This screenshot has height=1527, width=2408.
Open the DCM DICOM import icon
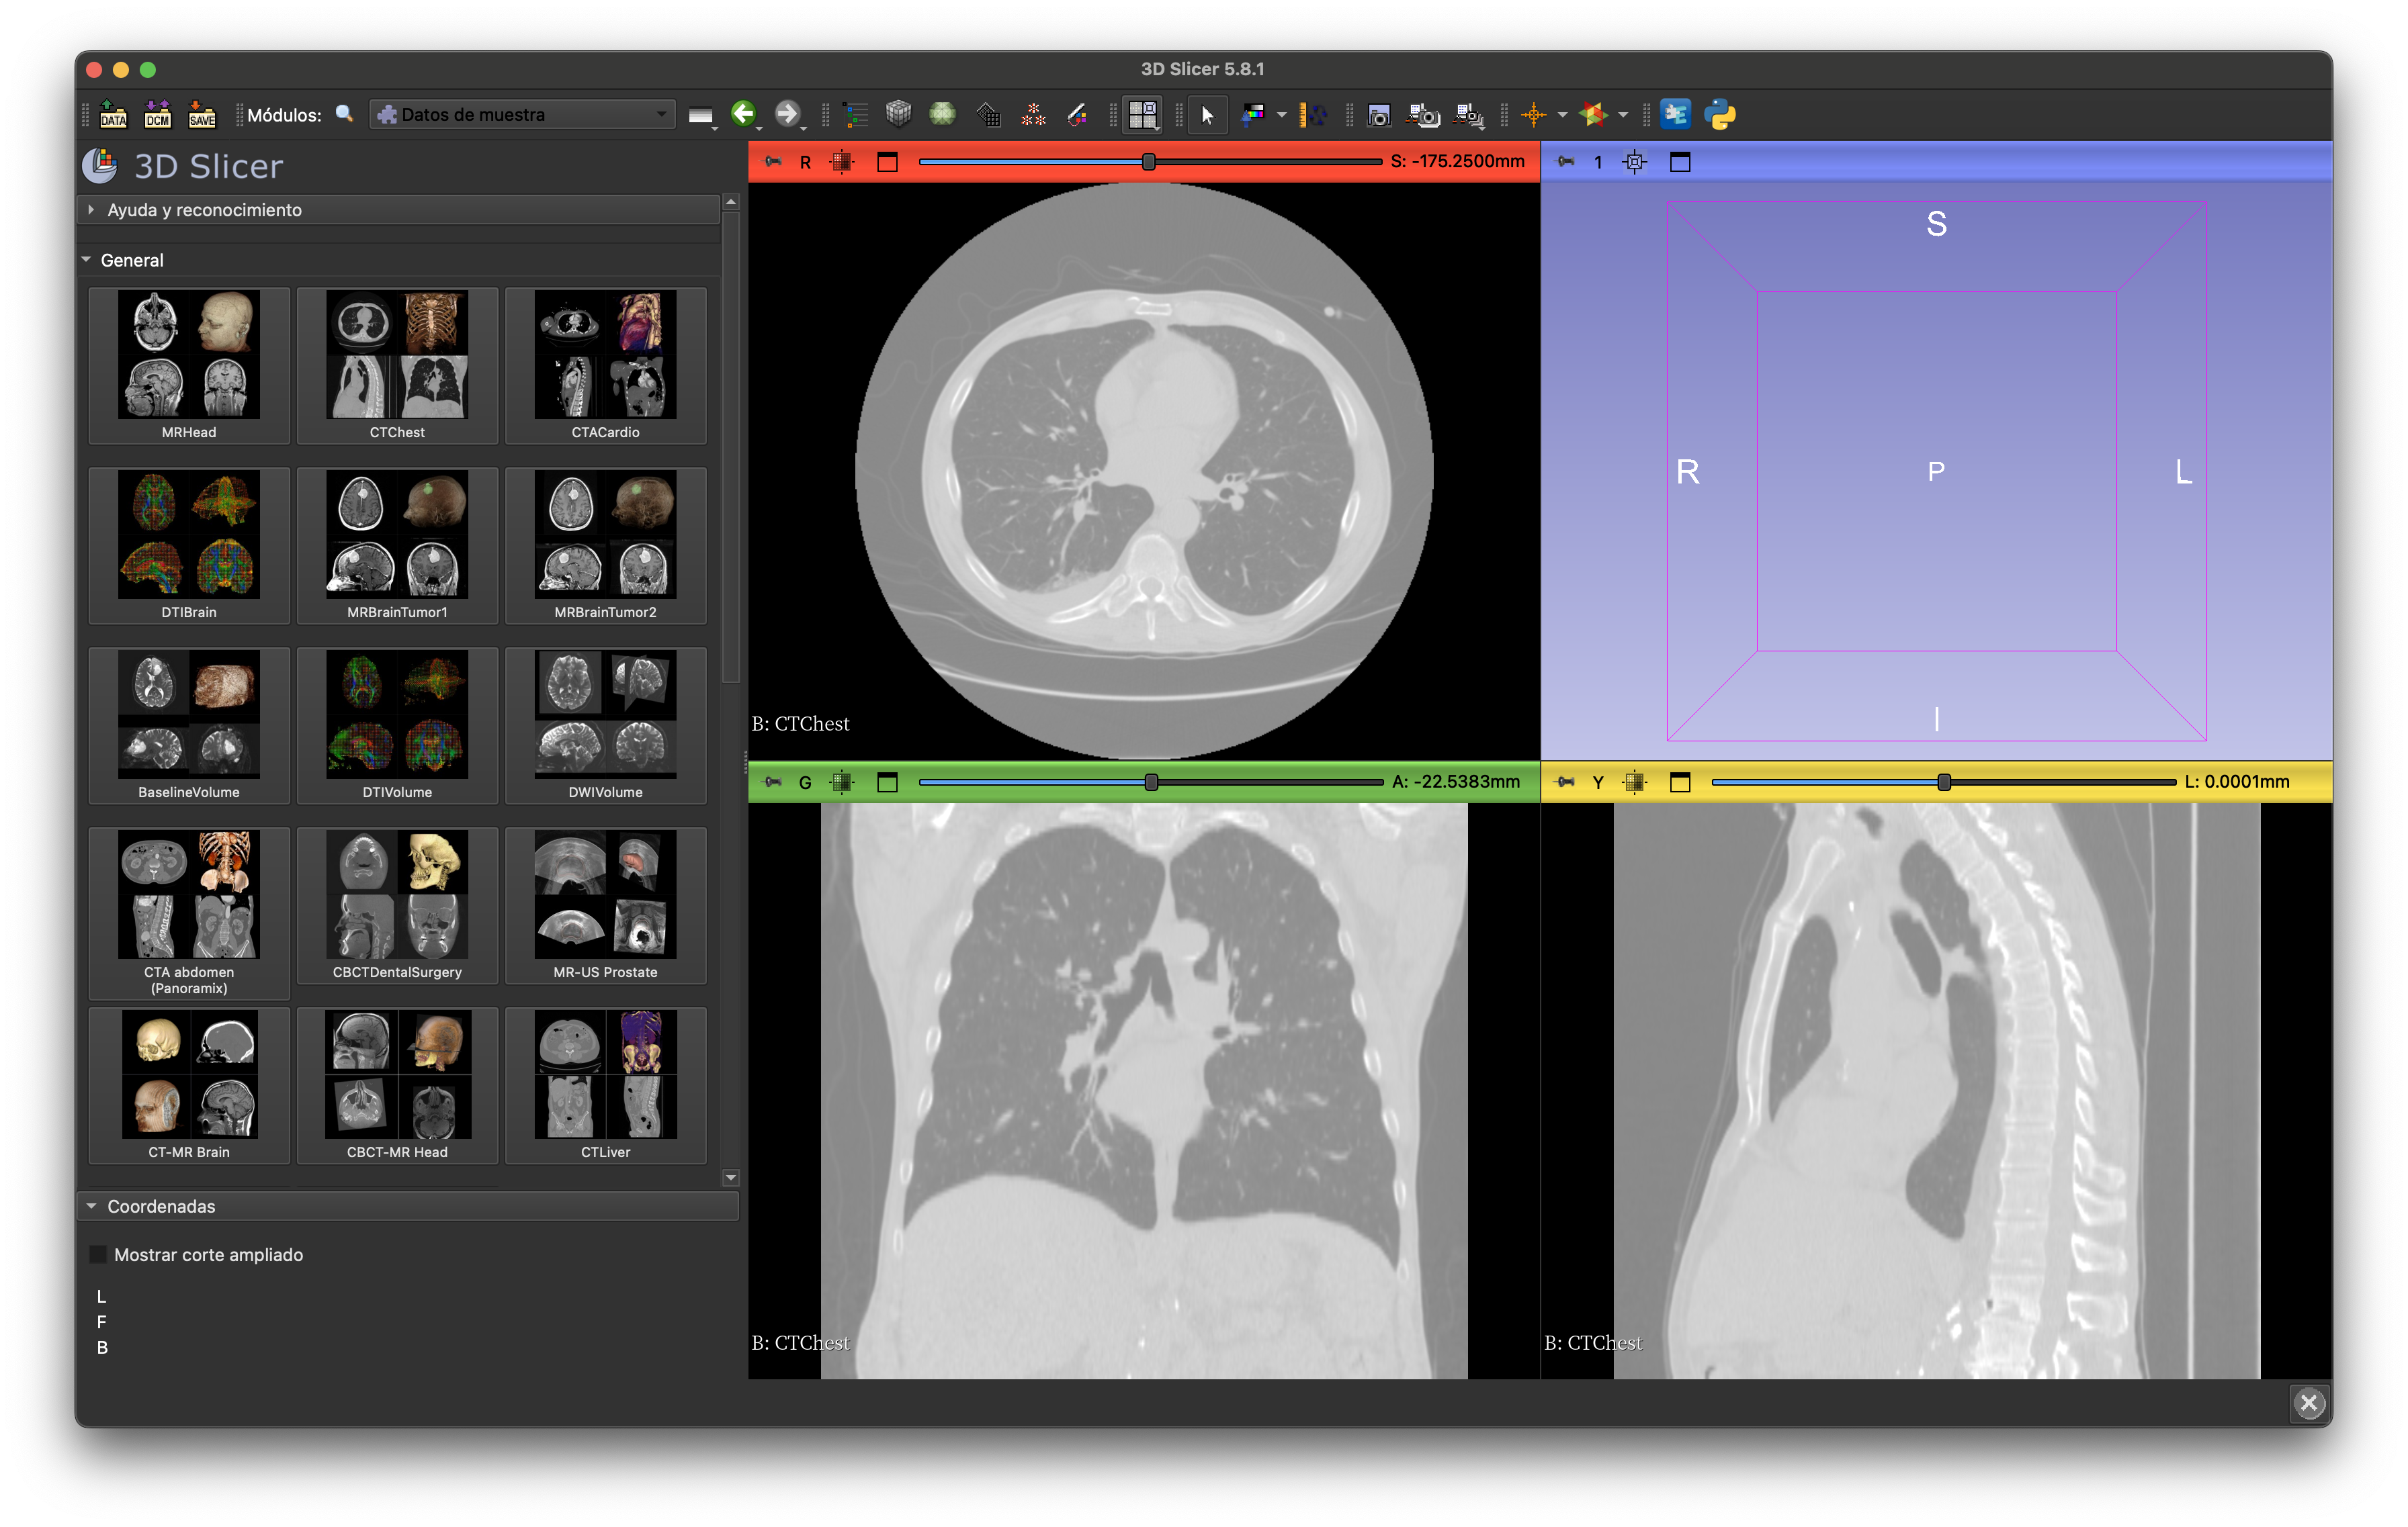click(157, 115)
